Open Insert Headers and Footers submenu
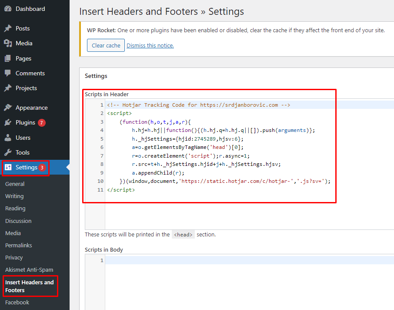The width and height of the screenshot is (394, 310). click(x=30, y=286)
